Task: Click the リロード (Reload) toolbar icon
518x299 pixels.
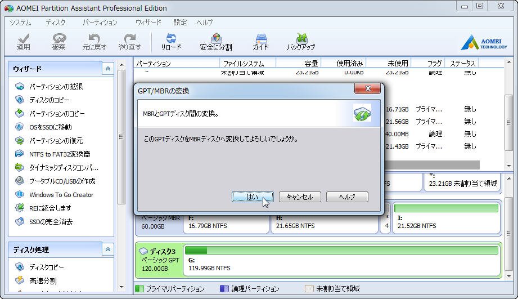Action: (x=171, y=42)
